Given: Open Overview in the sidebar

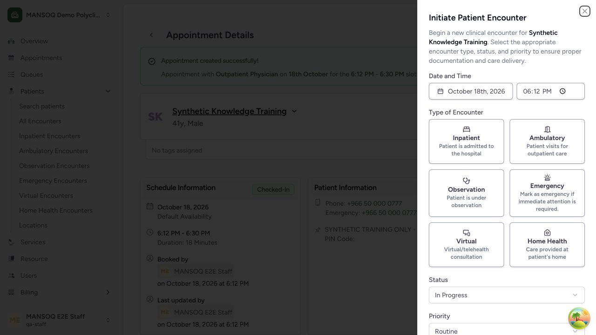Looking at the screenshot, I should click(x=61, y=41).
